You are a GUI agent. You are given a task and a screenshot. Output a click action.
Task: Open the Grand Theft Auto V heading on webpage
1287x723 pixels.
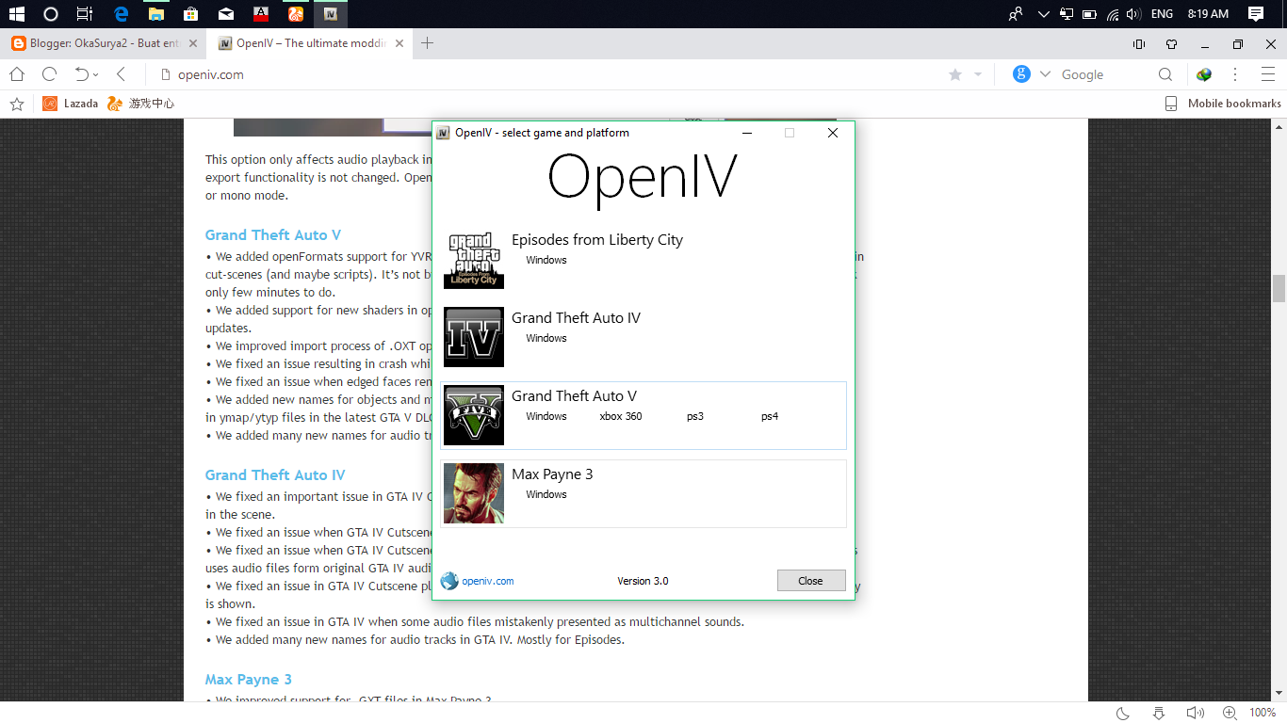(x=273, y=235)
